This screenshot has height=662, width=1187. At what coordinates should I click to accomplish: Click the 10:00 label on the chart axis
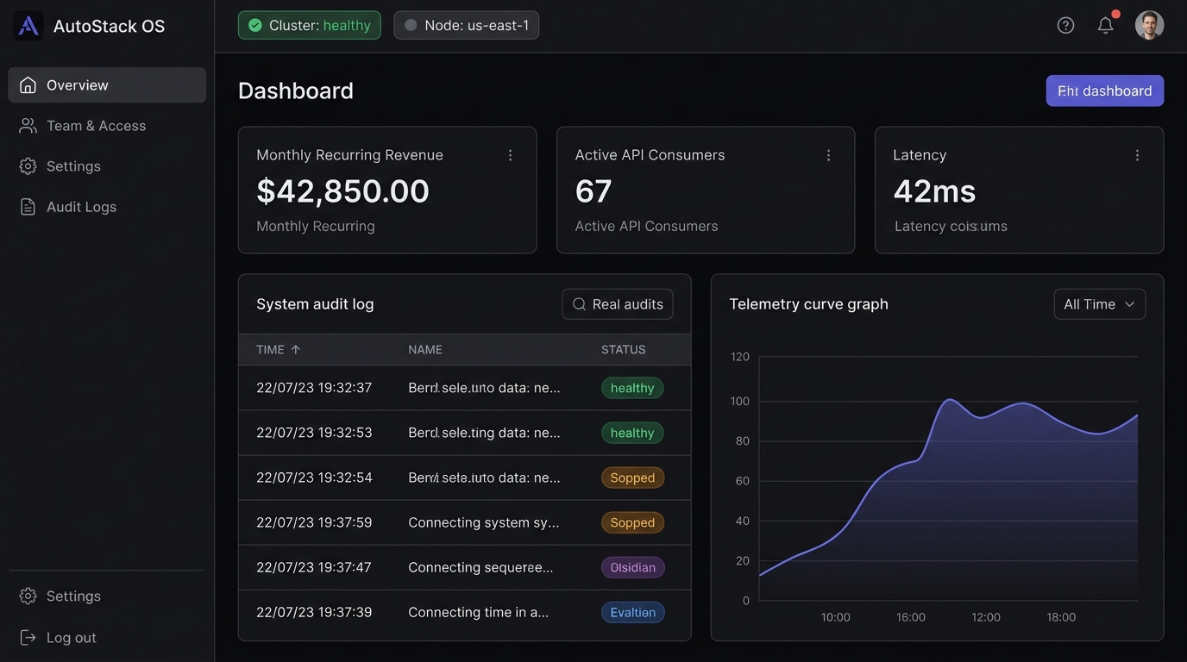click(x=836, y=617)
